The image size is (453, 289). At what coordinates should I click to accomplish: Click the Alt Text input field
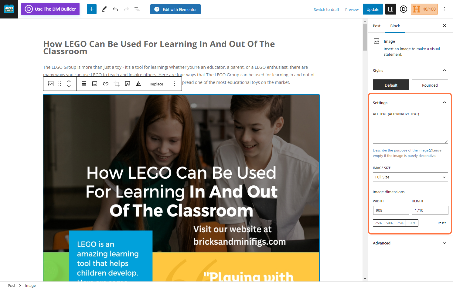[410, 131]
